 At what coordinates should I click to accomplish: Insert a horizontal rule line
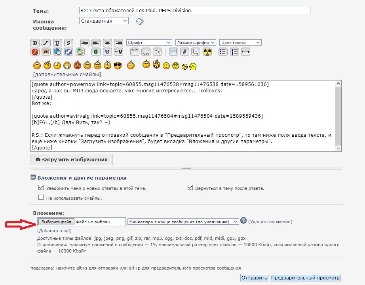[245, 52]
